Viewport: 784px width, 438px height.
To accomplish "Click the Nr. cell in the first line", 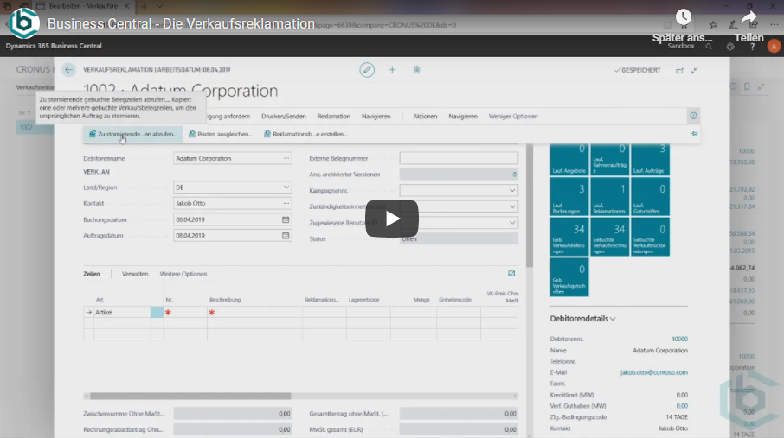I will coord(185,312).
